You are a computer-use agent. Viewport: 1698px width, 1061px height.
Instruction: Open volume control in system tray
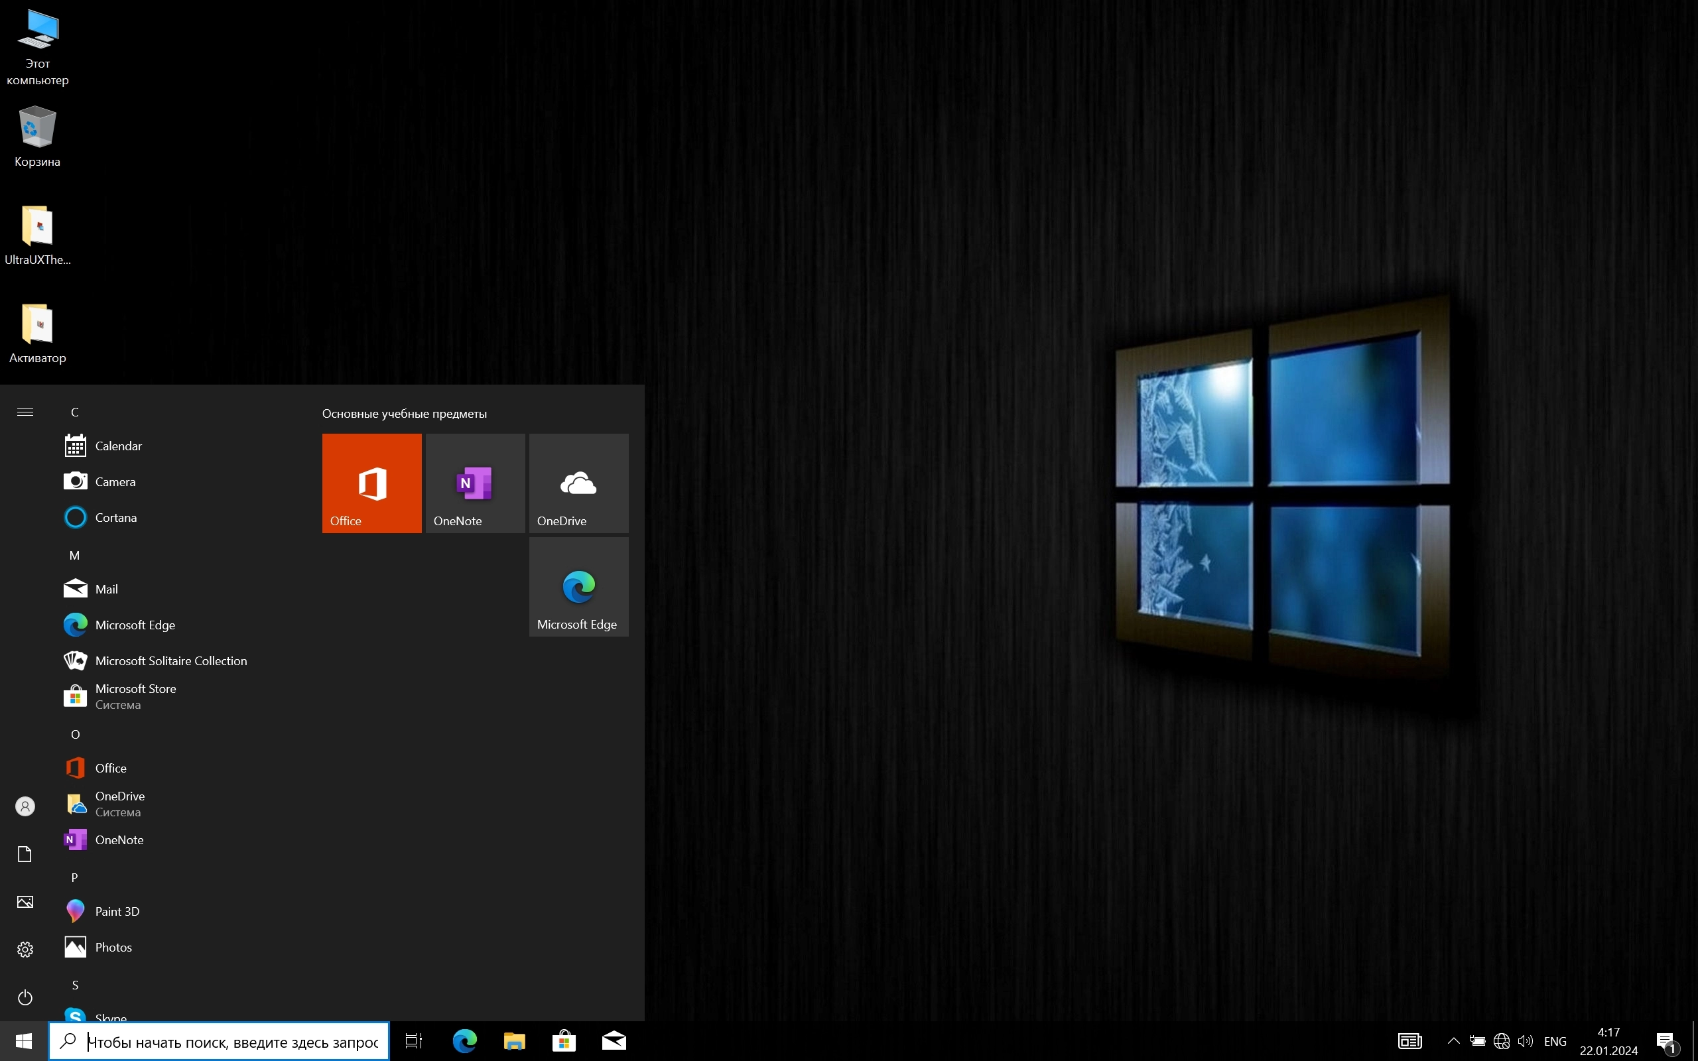coord(1525,1041)
